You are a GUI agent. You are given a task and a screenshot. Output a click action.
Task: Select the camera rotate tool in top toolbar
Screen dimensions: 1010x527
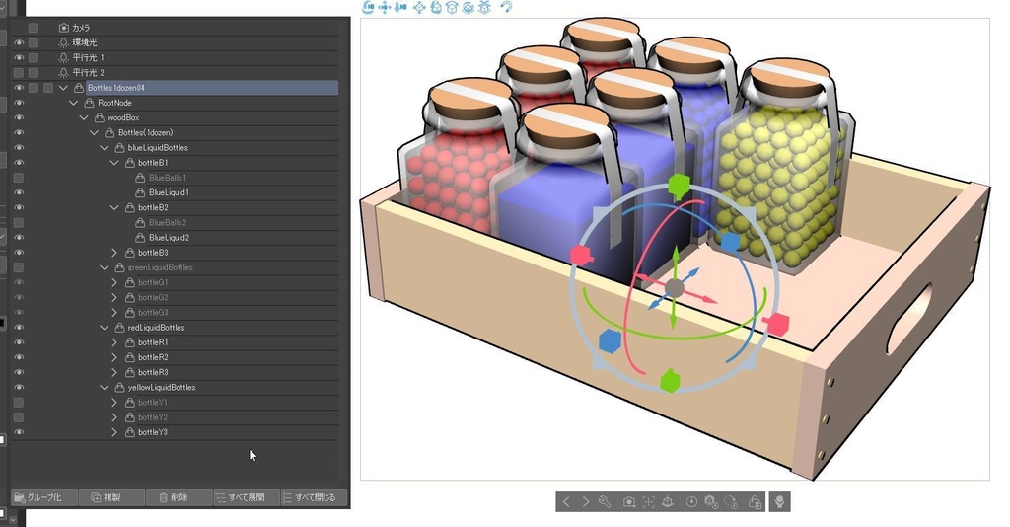click(369, 7)
